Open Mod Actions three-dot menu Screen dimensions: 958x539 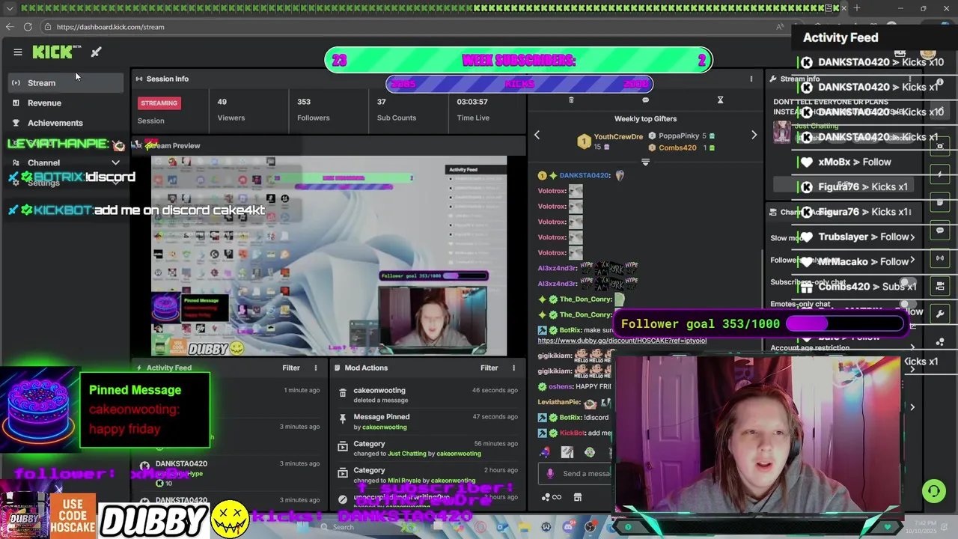[513, 368]
